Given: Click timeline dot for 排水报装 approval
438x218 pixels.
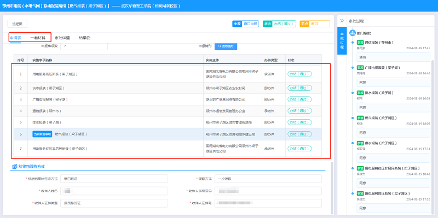Looking at the screenshot, I should 353,92.
